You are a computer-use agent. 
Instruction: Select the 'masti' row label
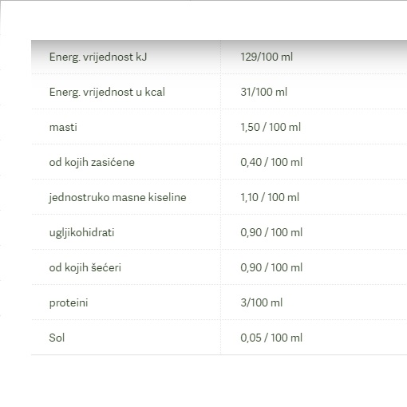pos(63,127)
